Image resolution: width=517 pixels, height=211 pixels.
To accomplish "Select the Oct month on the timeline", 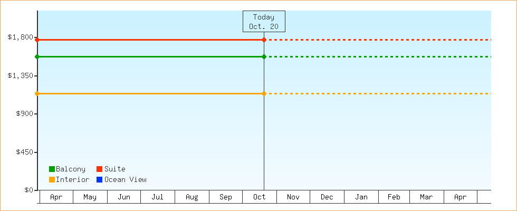I will (x=260, y=197).
